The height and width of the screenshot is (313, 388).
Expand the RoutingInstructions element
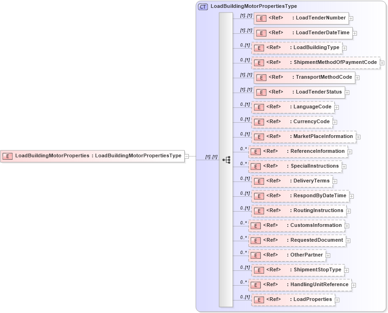[349, 211]
